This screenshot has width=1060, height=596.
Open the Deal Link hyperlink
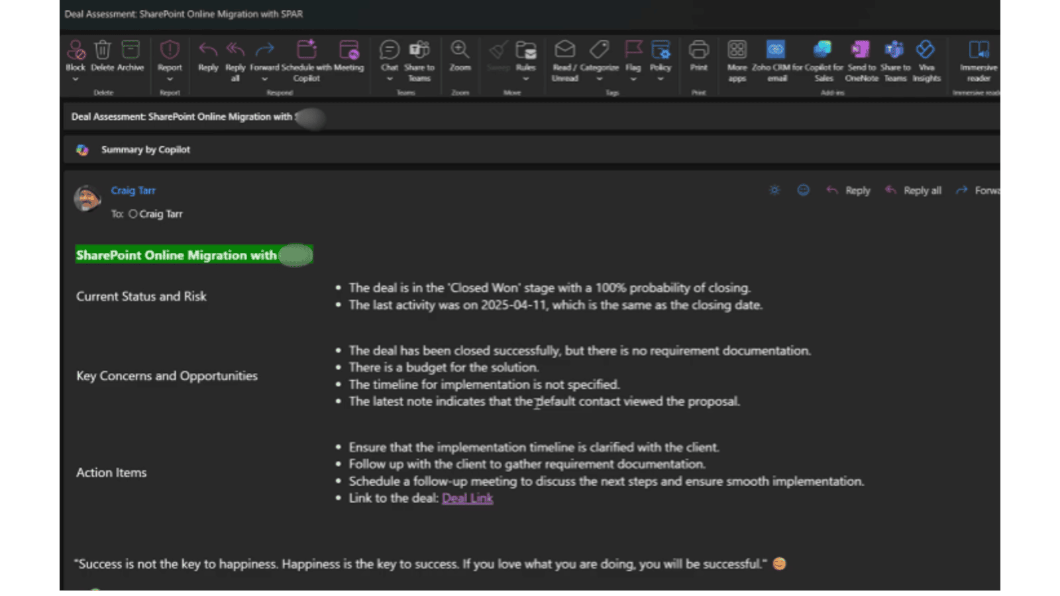467,498
